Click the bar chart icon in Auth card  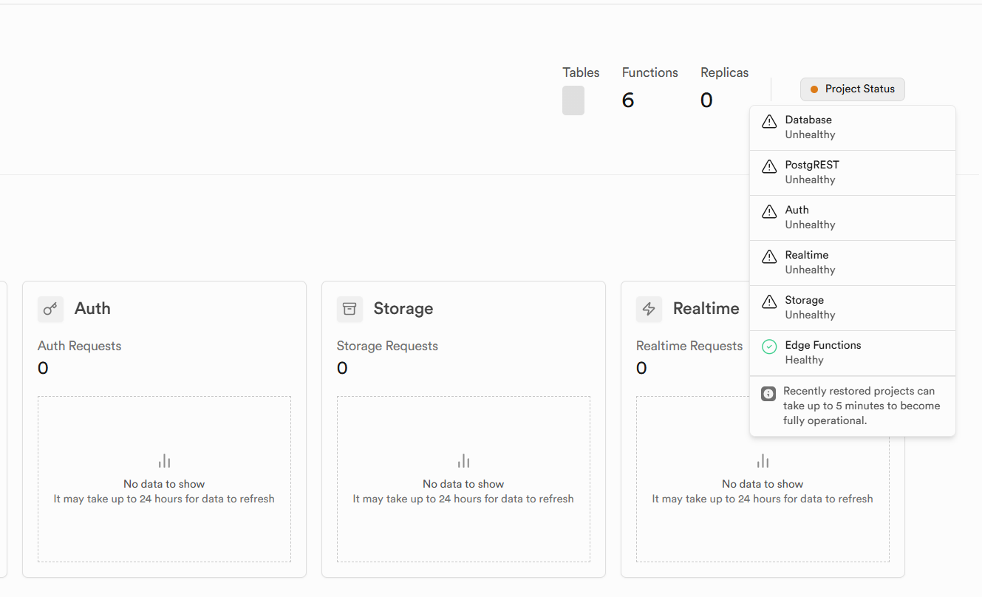[164, 462]
